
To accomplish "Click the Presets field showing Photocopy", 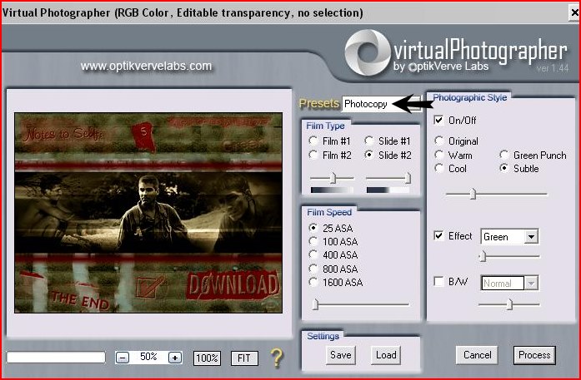I will (x=367, y=104).
